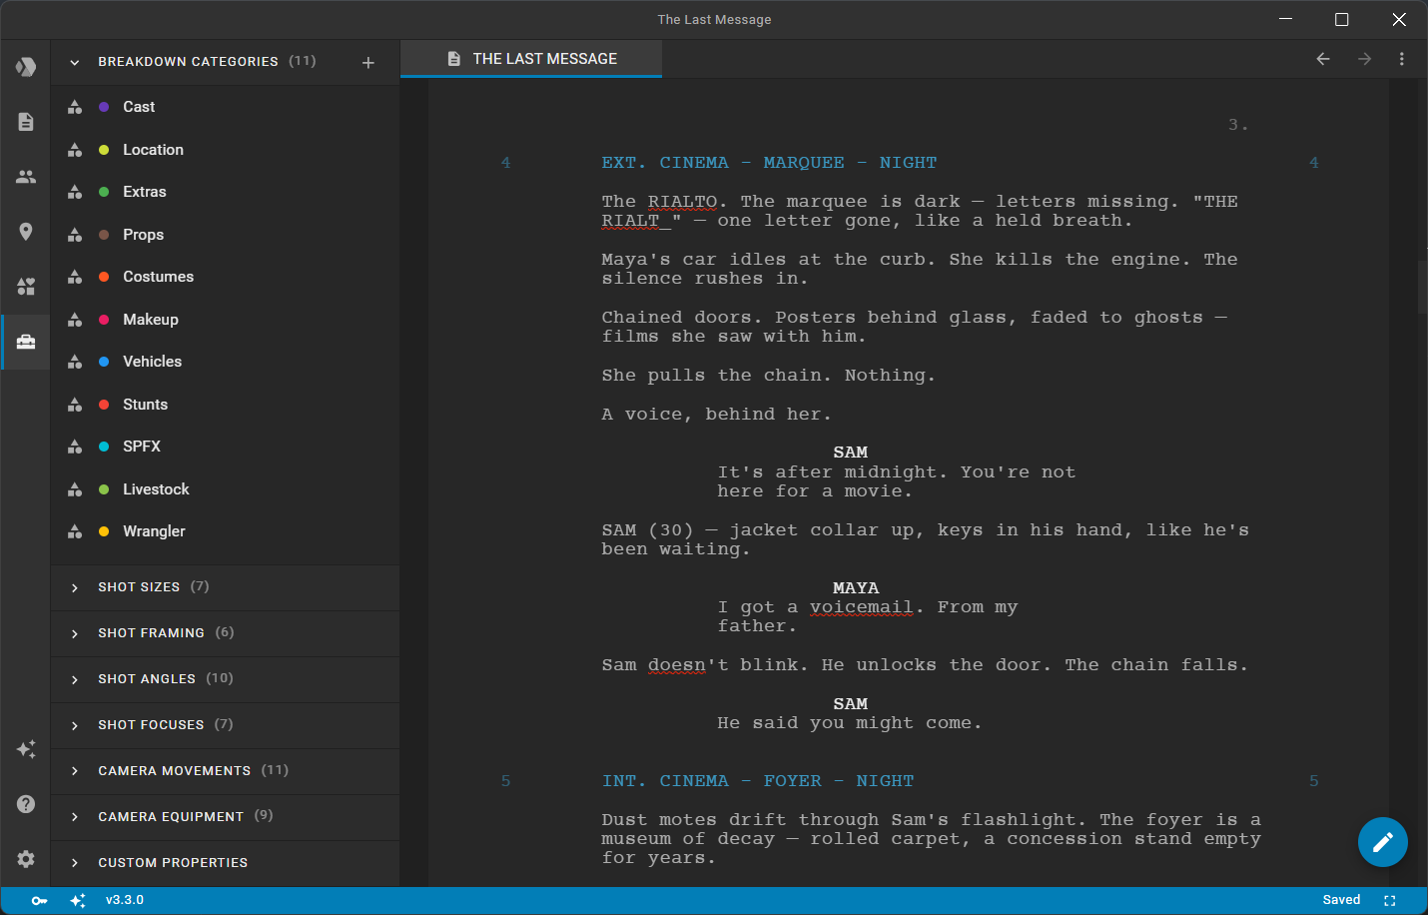Navigate back with the left arrow

pos(1323,59)
